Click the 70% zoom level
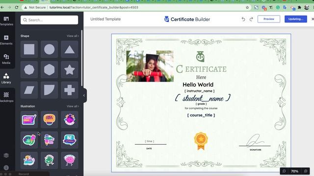 pyautogui.click(x=294, y=171)
